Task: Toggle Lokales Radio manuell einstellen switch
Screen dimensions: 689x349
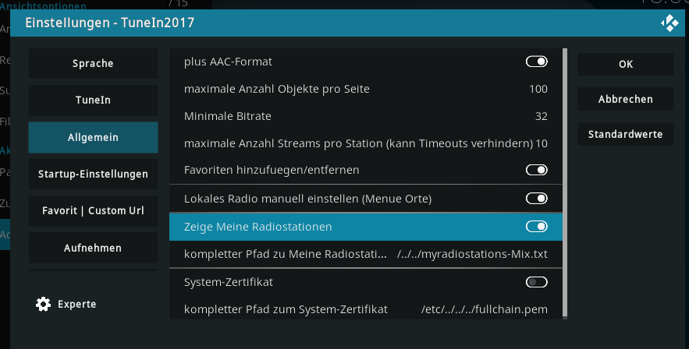Action: tap(537, 198)
